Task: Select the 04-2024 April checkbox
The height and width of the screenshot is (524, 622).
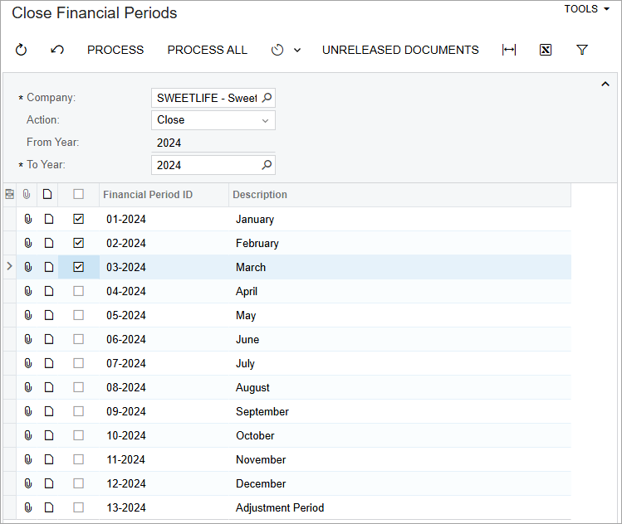Action: (79, 292)
